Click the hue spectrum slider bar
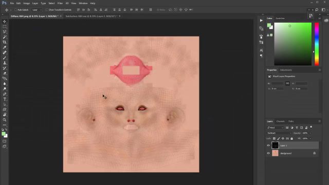Screen dimensions: 329x185 [x=317, y=44]
